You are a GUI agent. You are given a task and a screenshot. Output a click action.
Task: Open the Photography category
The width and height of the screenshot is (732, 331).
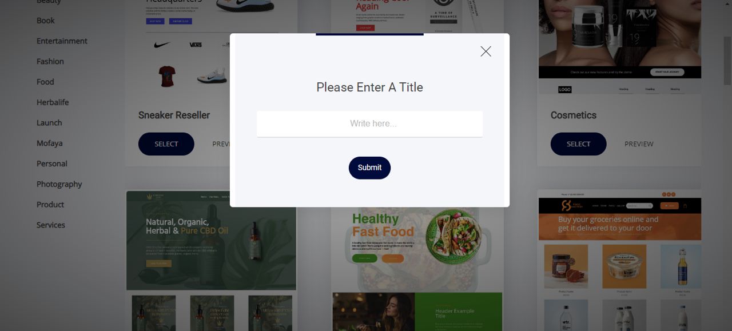pos(59,184)
